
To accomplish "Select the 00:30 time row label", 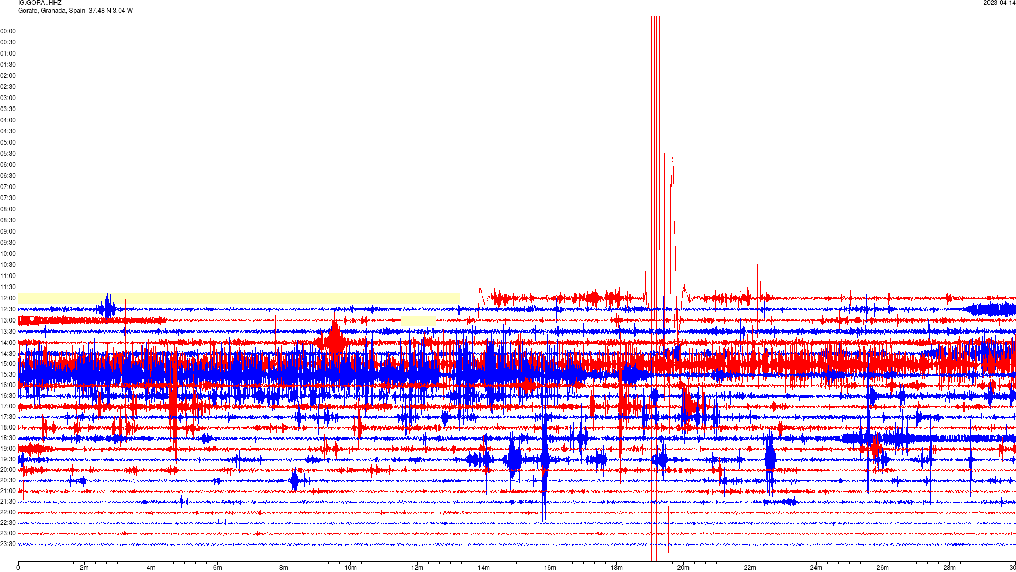I will point(8,42).
